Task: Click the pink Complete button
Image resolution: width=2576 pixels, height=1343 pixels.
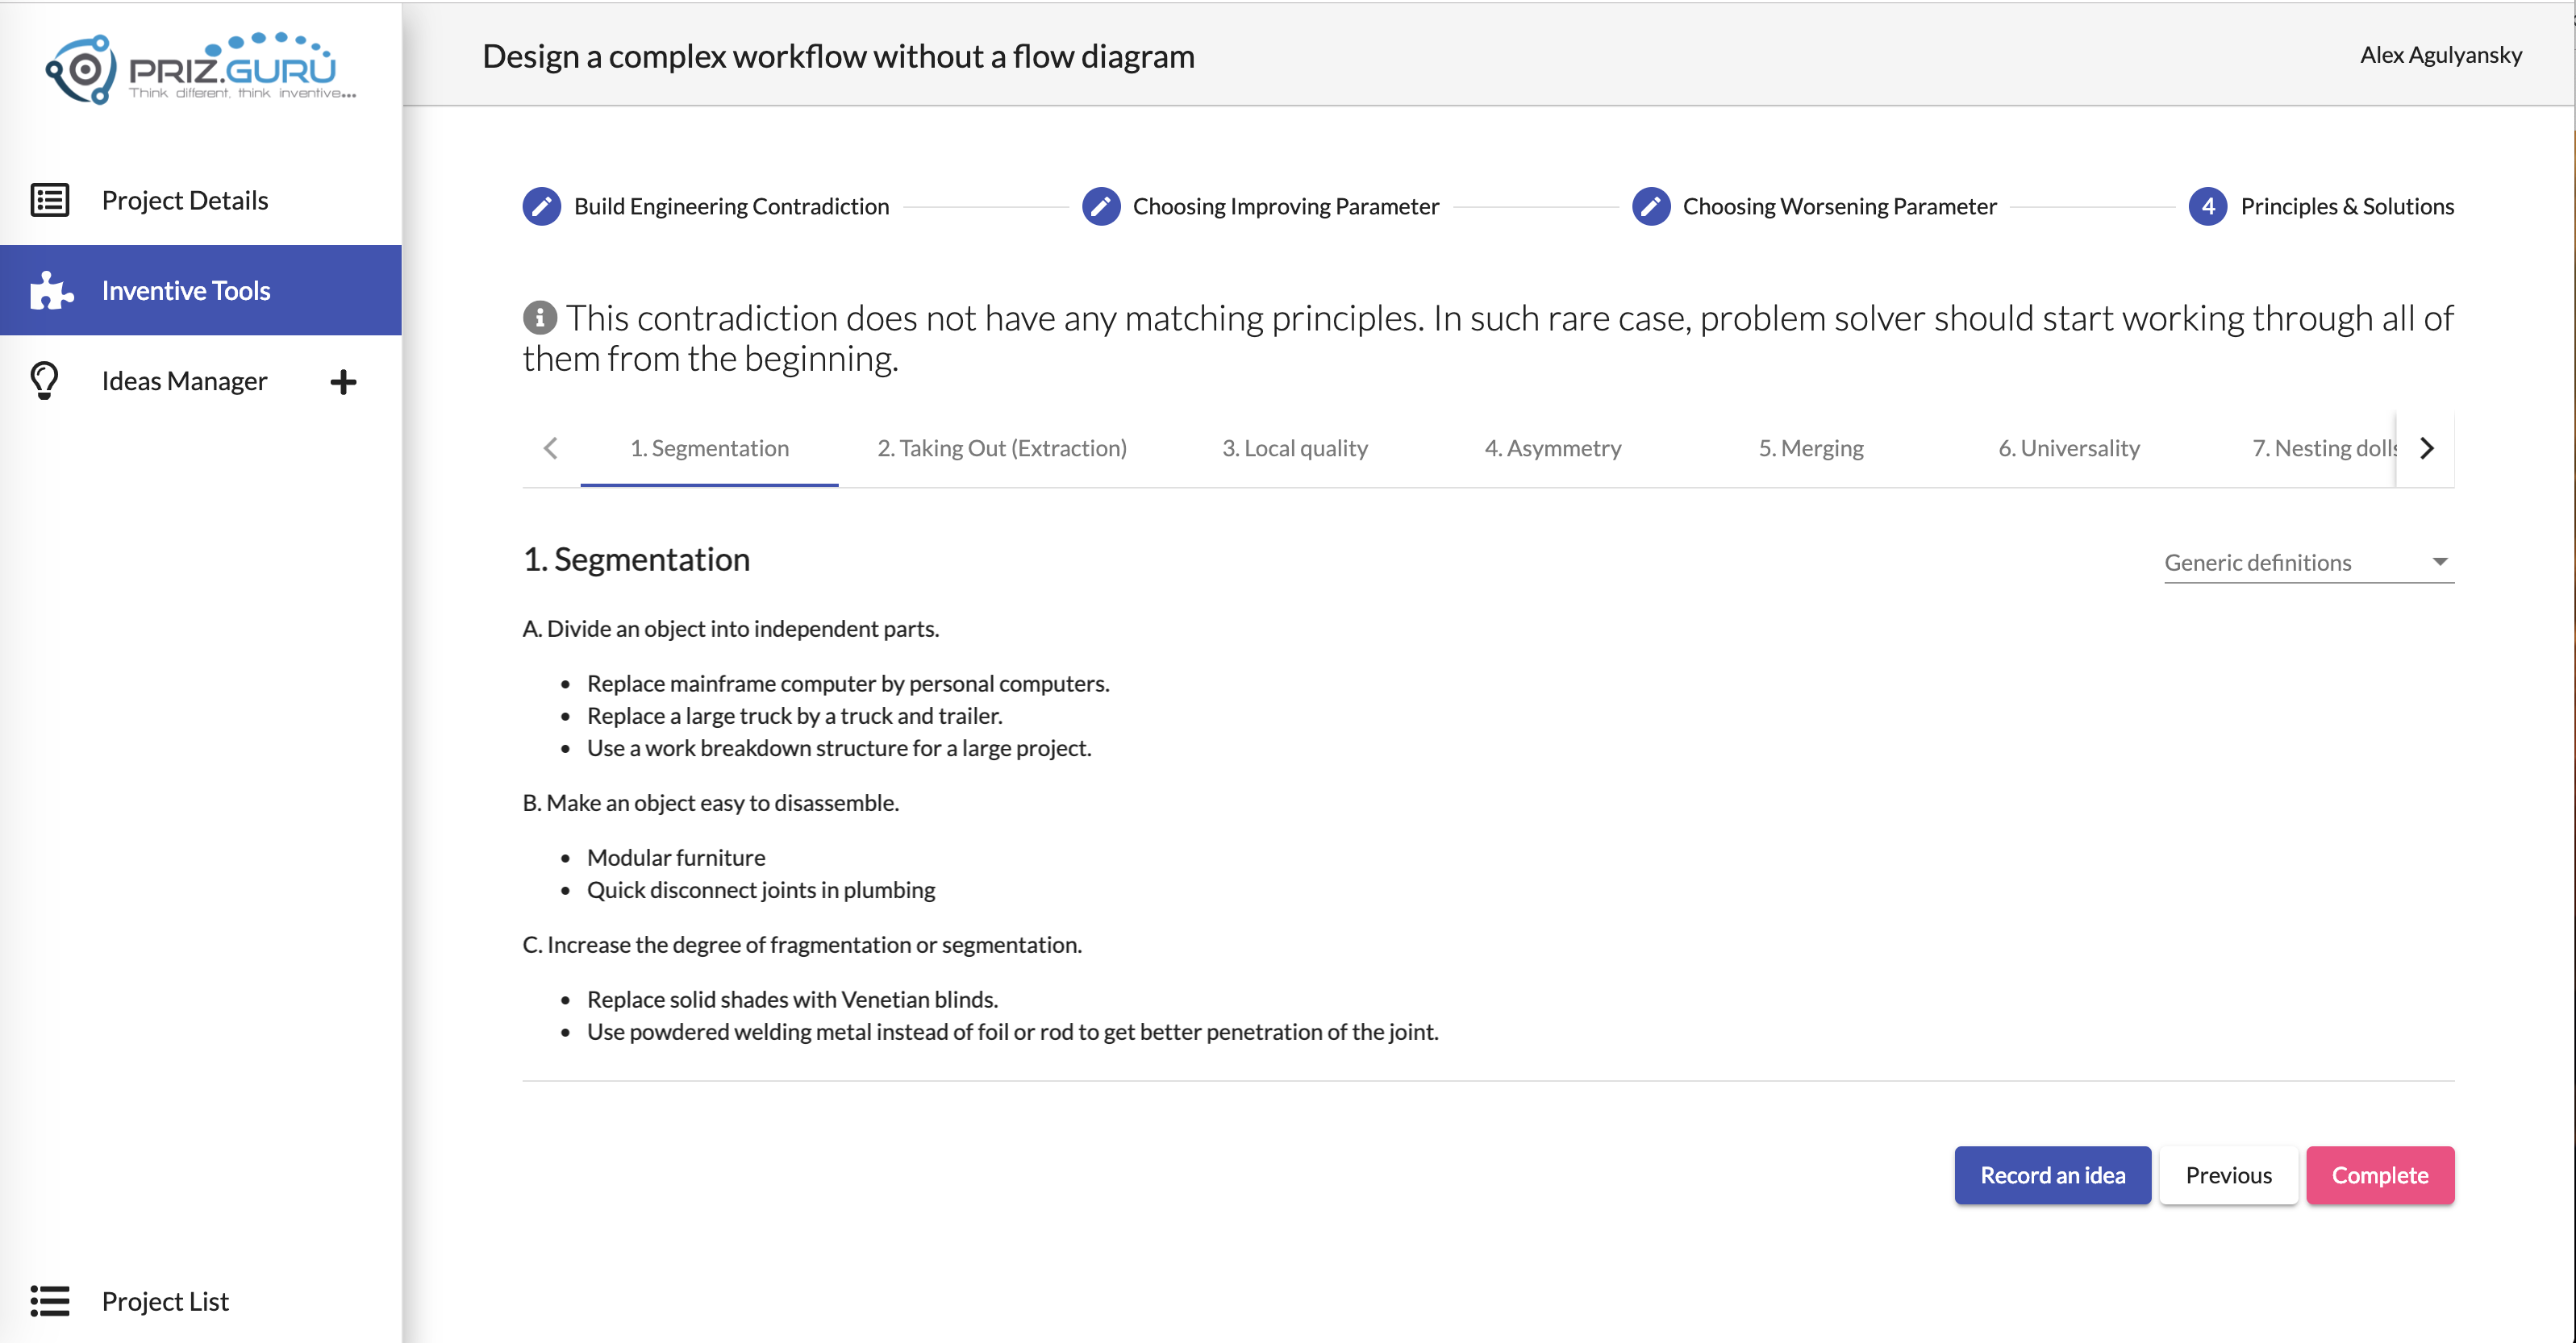Action: [2380, 1175]
